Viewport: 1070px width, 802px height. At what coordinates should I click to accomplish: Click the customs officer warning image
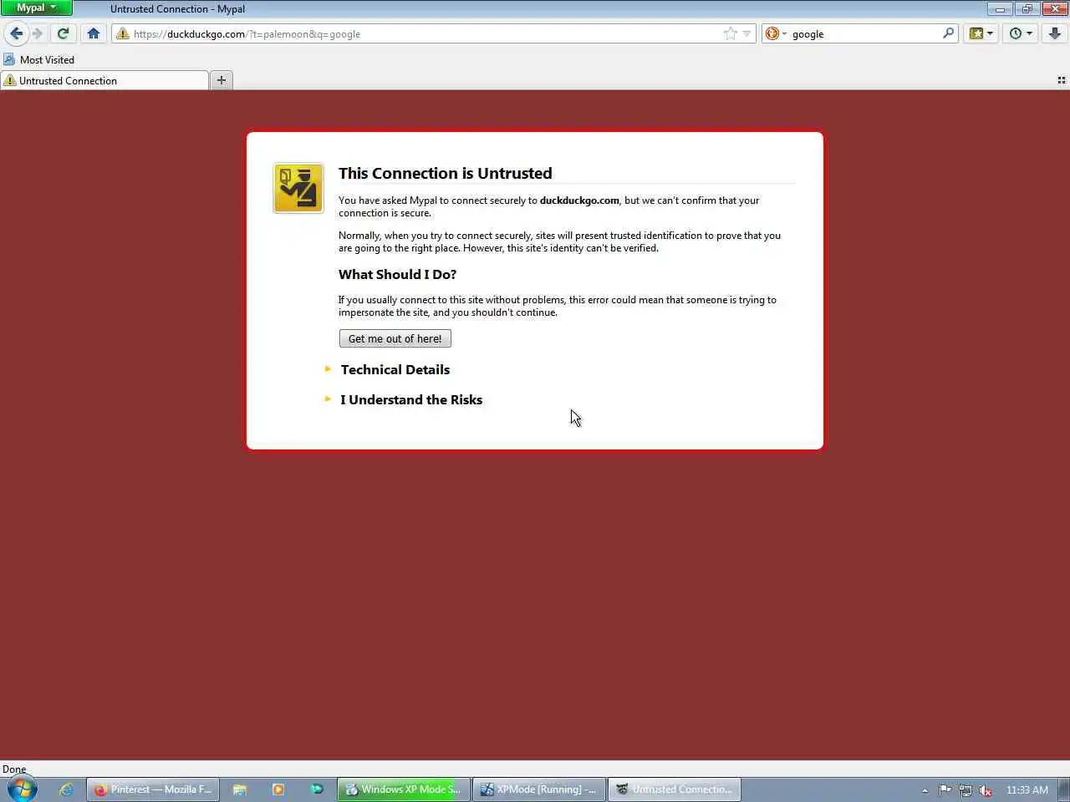[298, 188]
